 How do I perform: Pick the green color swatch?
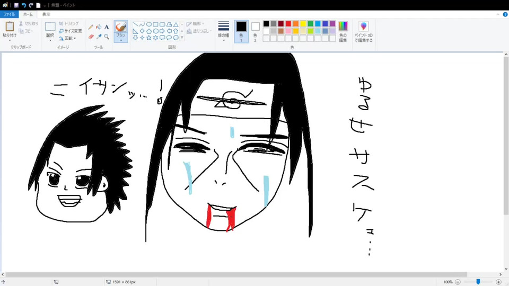tap(310, 24)
